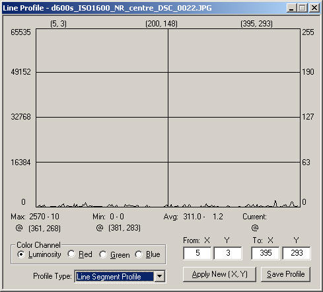Maximize the Line Profile window
The image size is (323, 292).
click(x=303, y=8)
